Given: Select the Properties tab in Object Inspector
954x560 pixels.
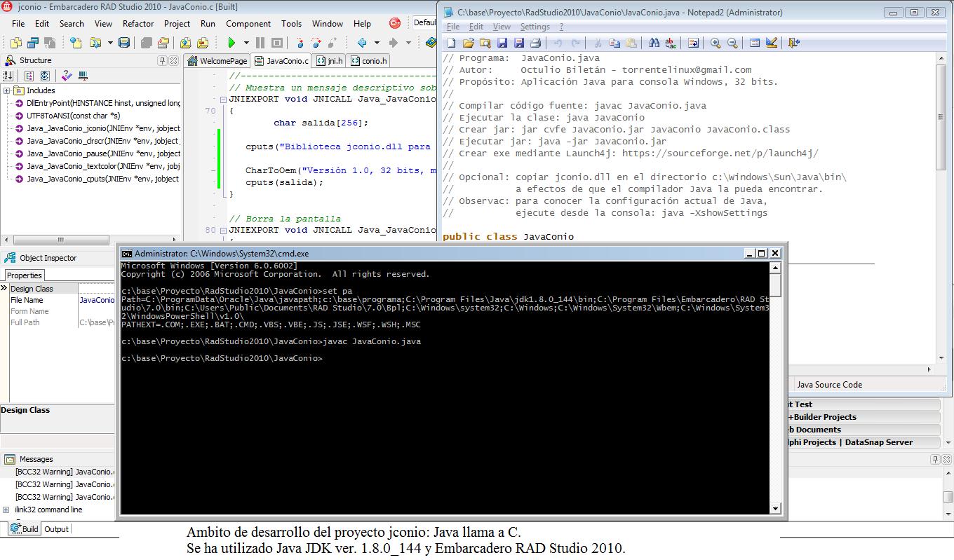Looking at the screenshot, I should click(25, 275).
